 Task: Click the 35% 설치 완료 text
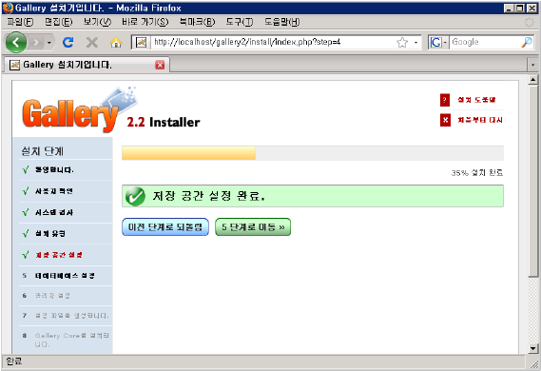477,172
